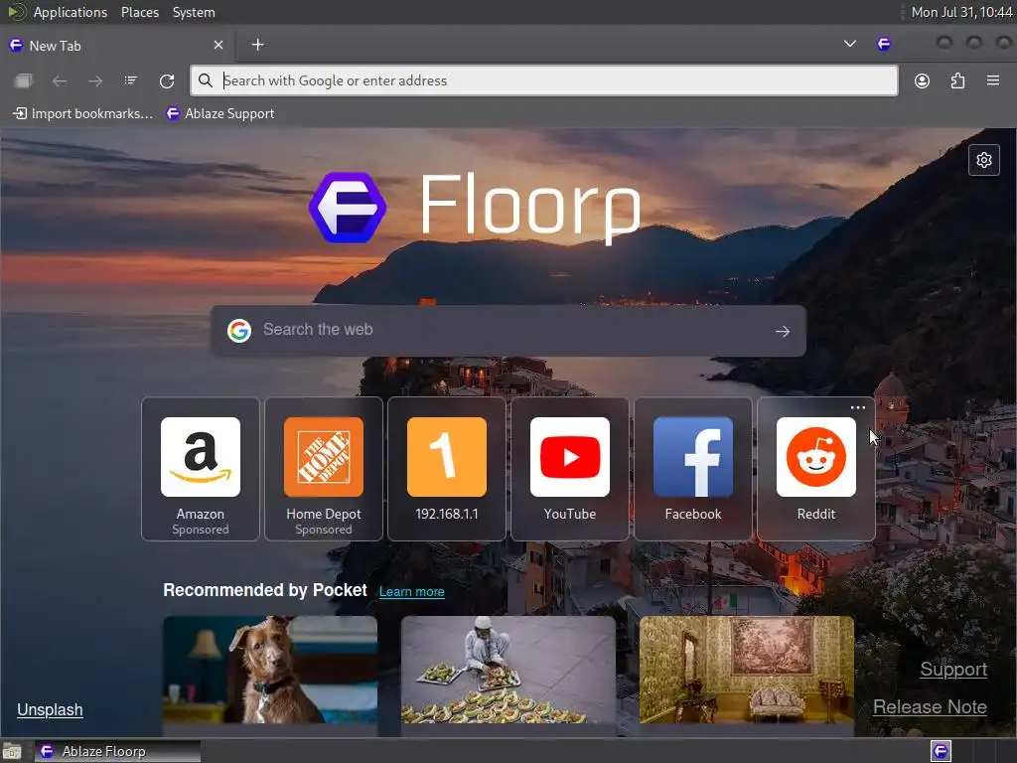
Task: Open the Applications menu
Action: (x=71, y=12)
